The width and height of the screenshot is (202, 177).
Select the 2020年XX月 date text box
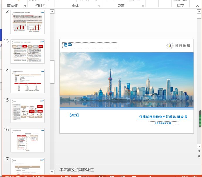point(163,123)
